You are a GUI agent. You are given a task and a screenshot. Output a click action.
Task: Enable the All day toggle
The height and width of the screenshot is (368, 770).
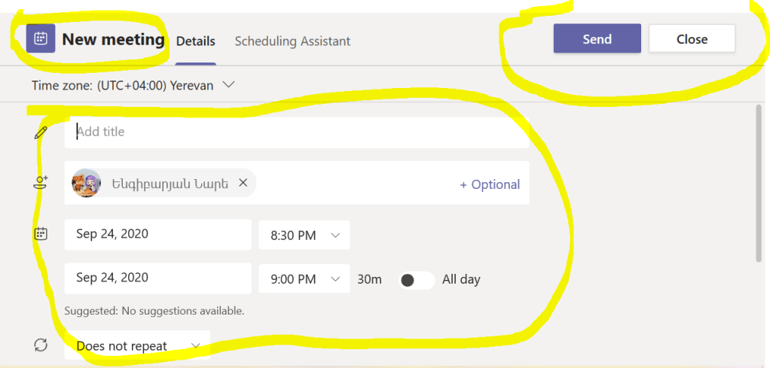point(416,280)
